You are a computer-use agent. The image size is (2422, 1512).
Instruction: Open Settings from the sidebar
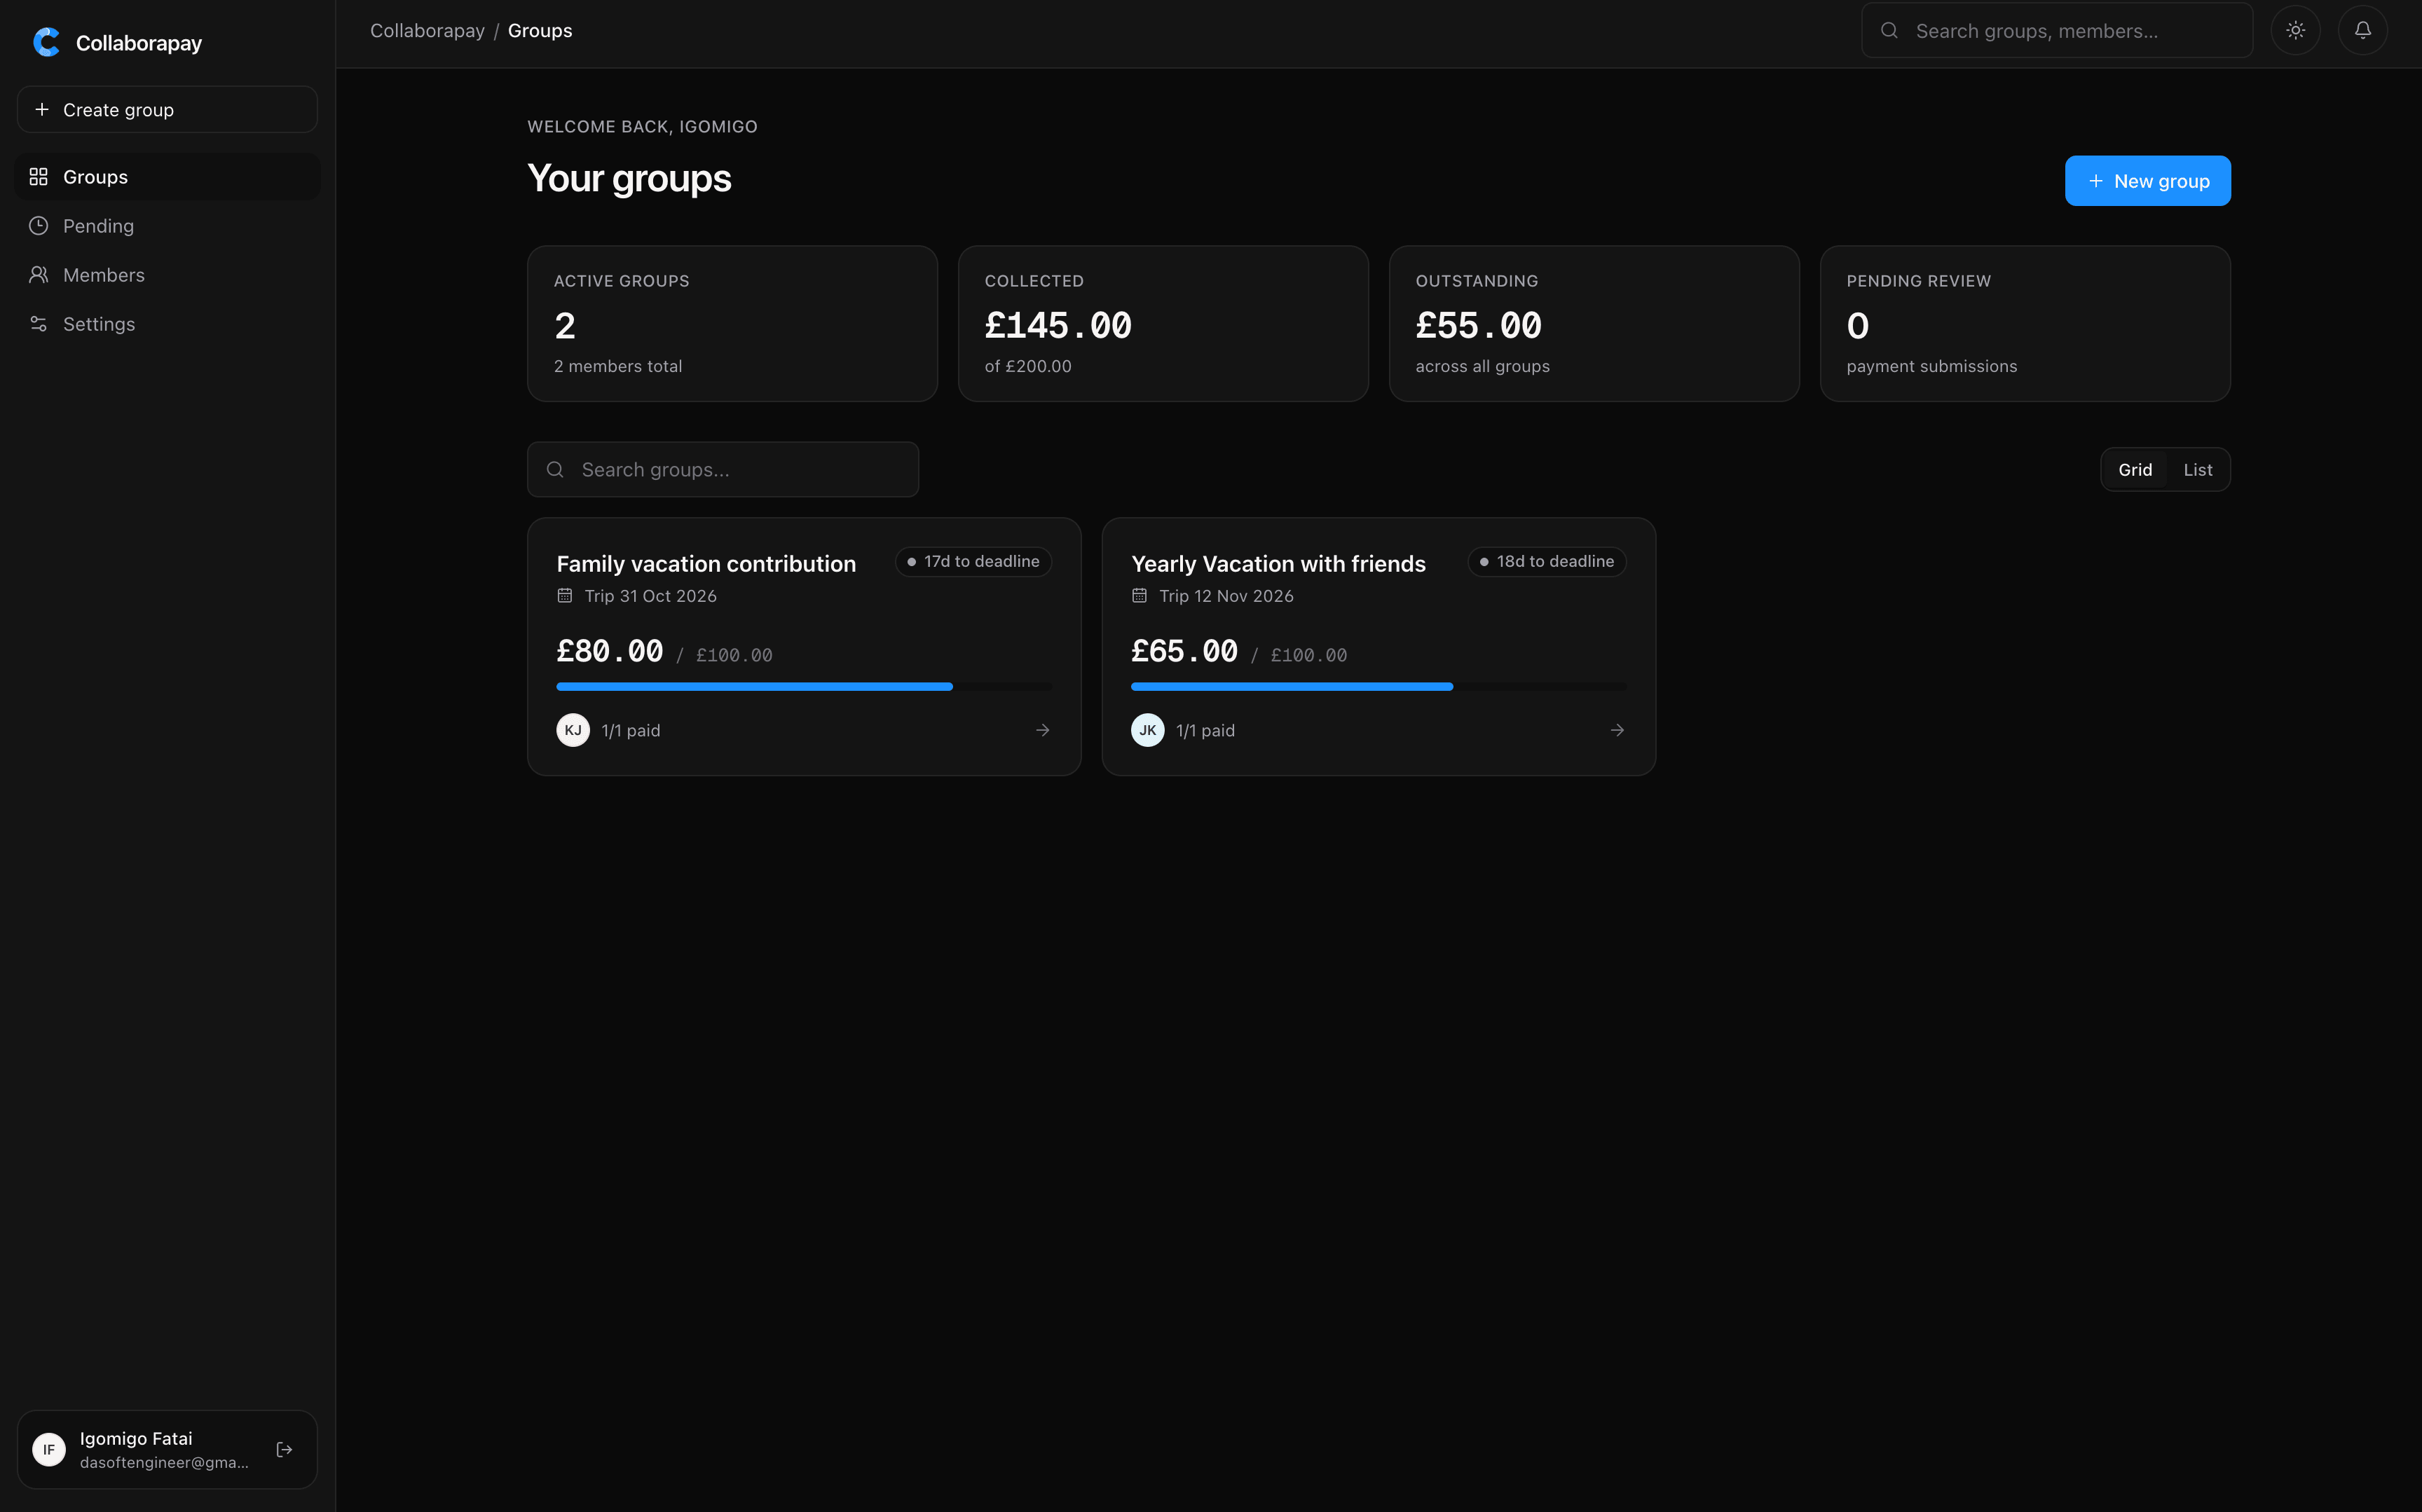coord(168,324)
